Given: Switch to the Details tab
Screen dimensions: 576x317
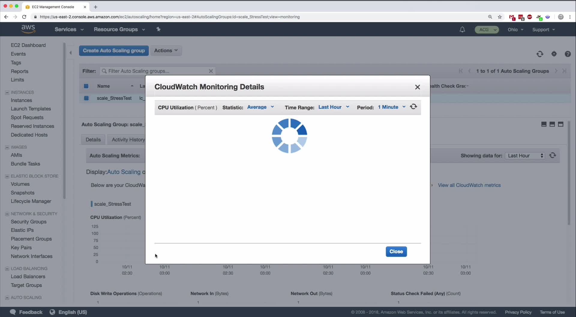Looking at the screenshot, I should pyautogui.click(x=93, y=140).
